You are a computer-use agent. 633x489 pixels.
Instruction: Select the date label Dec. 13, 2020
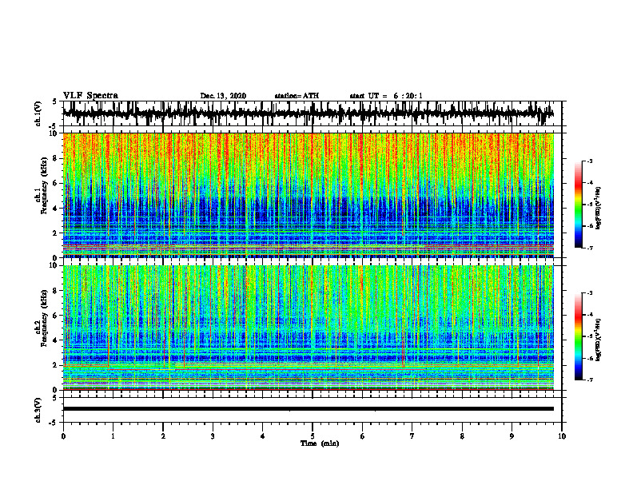pyautogui.click(x=223, y=96)
